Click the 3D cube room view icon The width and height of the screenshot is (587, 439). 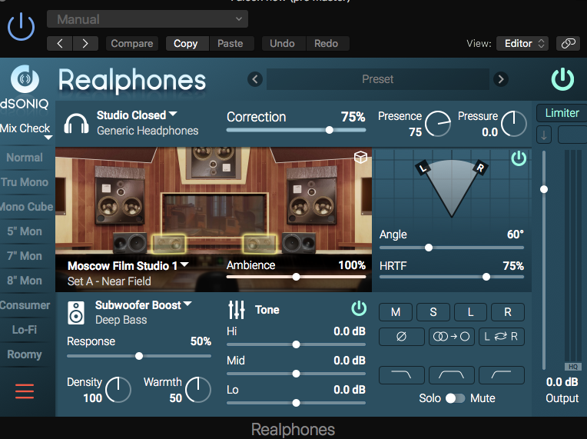coord(360,158)
